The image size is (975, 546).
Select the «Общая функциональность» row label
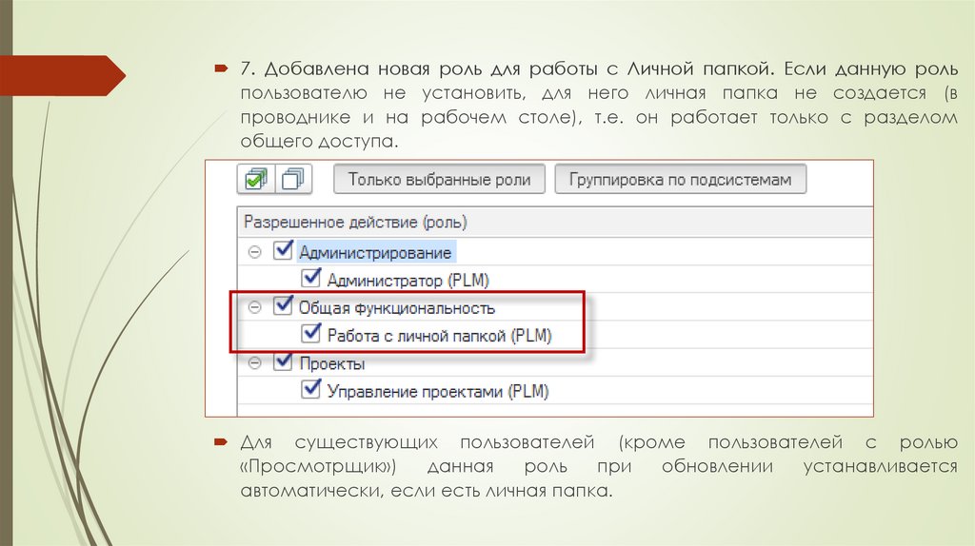click(397, 308)
